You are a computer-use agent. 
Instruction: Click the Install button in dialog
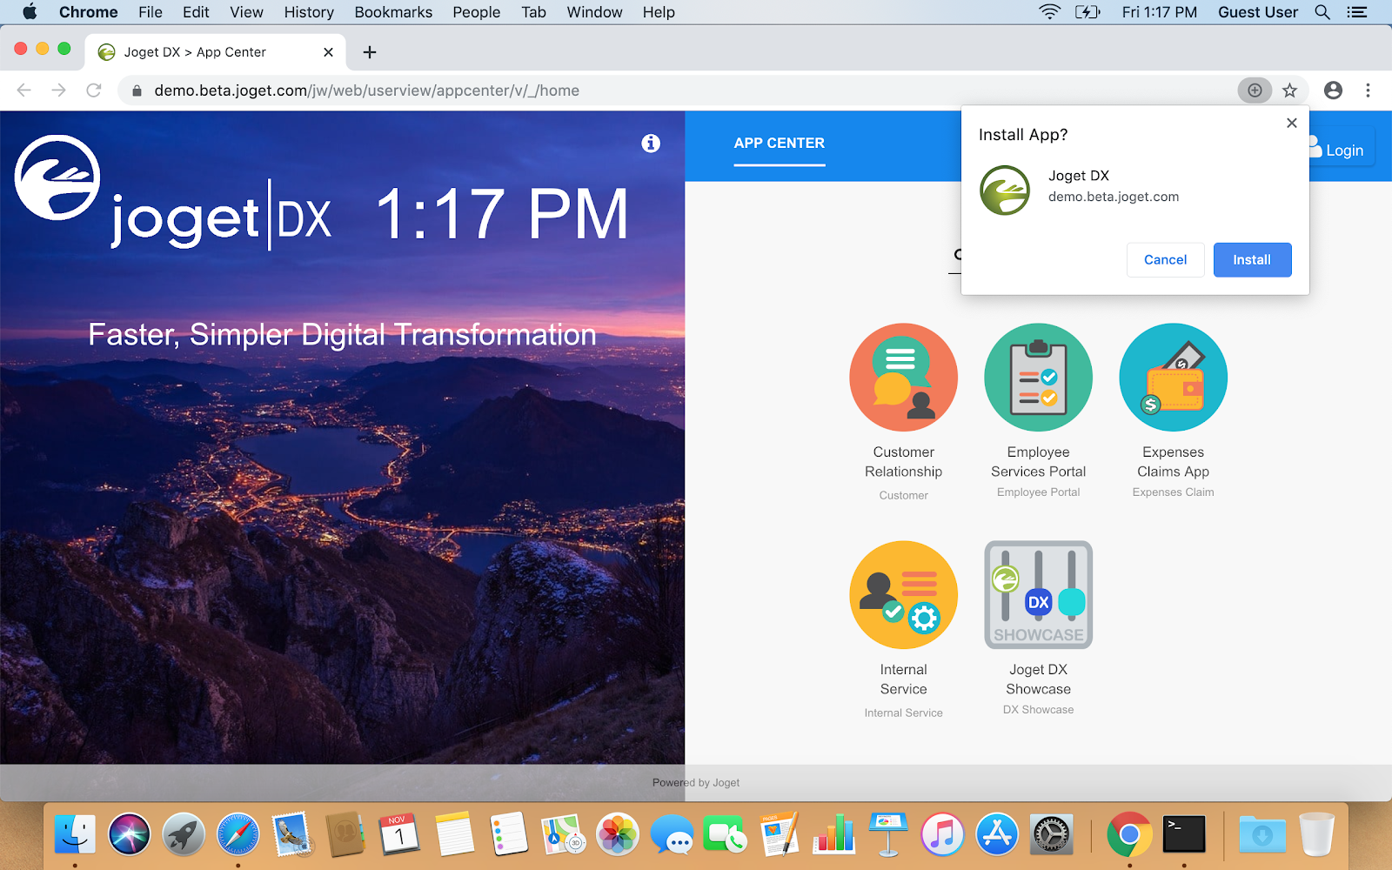pos(1252,259)
